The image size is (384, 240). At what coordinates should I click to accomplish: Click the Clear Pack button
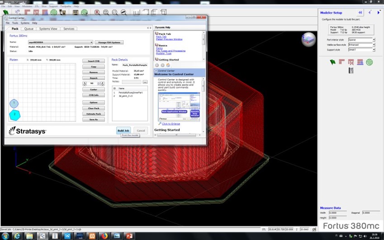coord(94,108)
